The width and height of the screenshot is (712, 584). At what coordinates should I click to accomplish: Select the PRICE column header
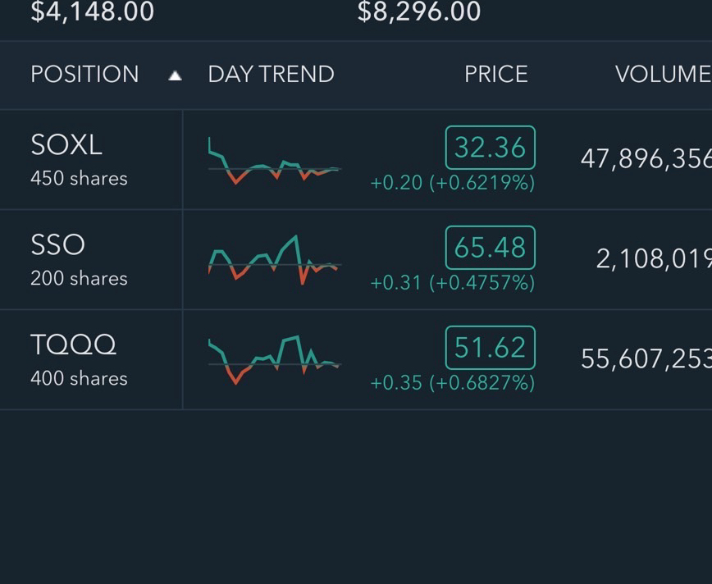(495, 74)
